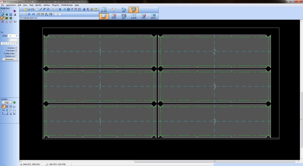Click the Compile icon
303x166 pixels.
click(x=134, y=16)
